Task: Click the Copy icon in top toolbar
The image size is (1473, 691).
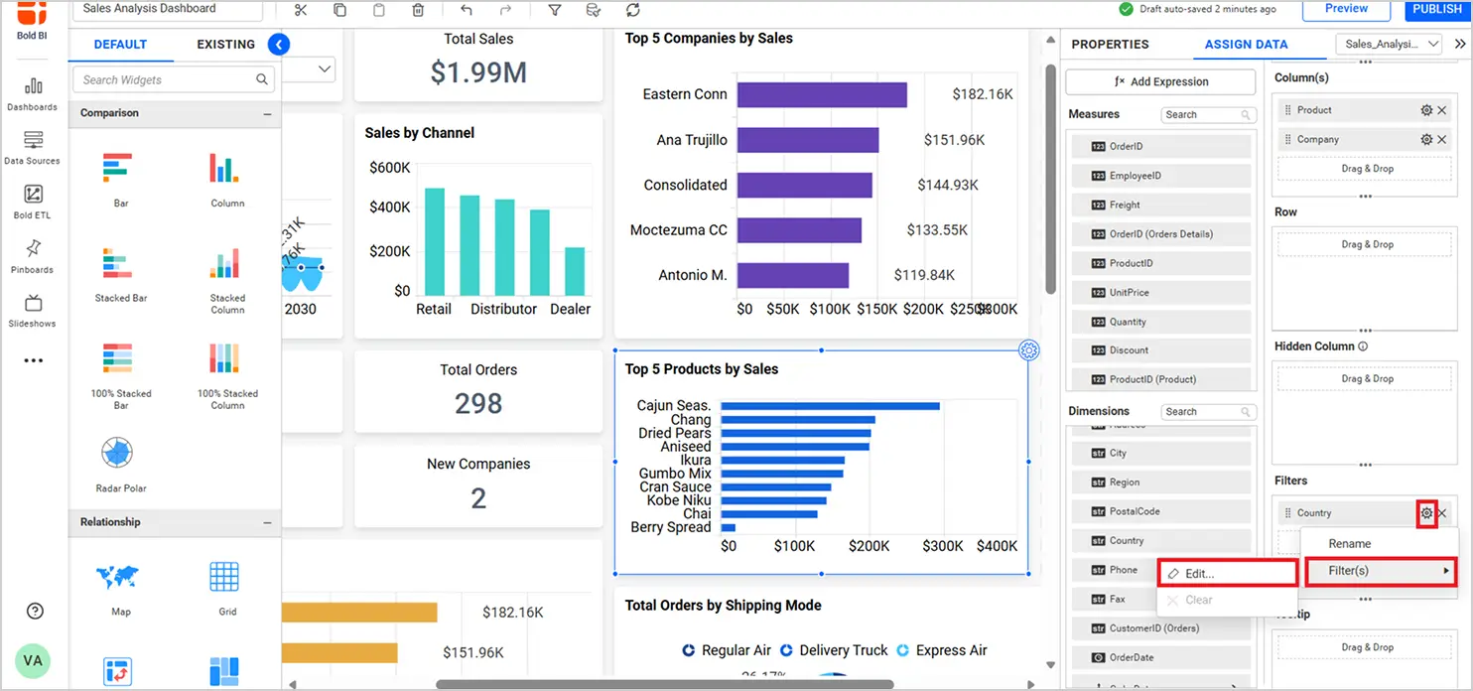Action: (339, 10)
